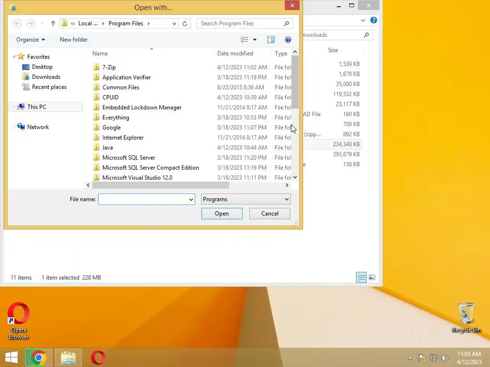Click the scroll right arrow of file list
Screen dimensions: 490x367
287,185
